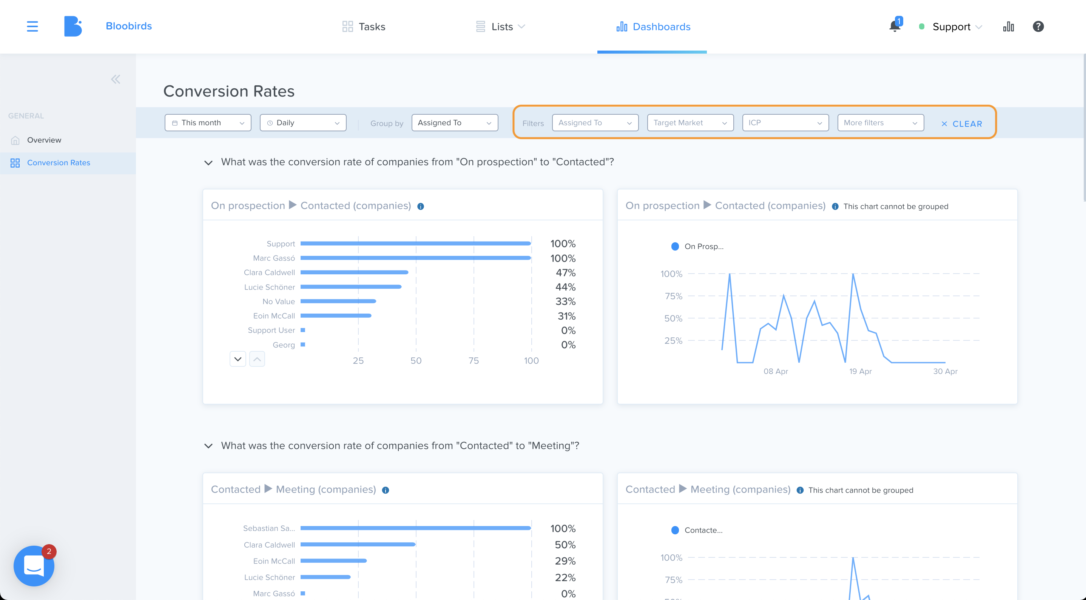Click the Bloobirds brand link
The height and width of the screenshot is (600, 1086).
coord(129,26)
